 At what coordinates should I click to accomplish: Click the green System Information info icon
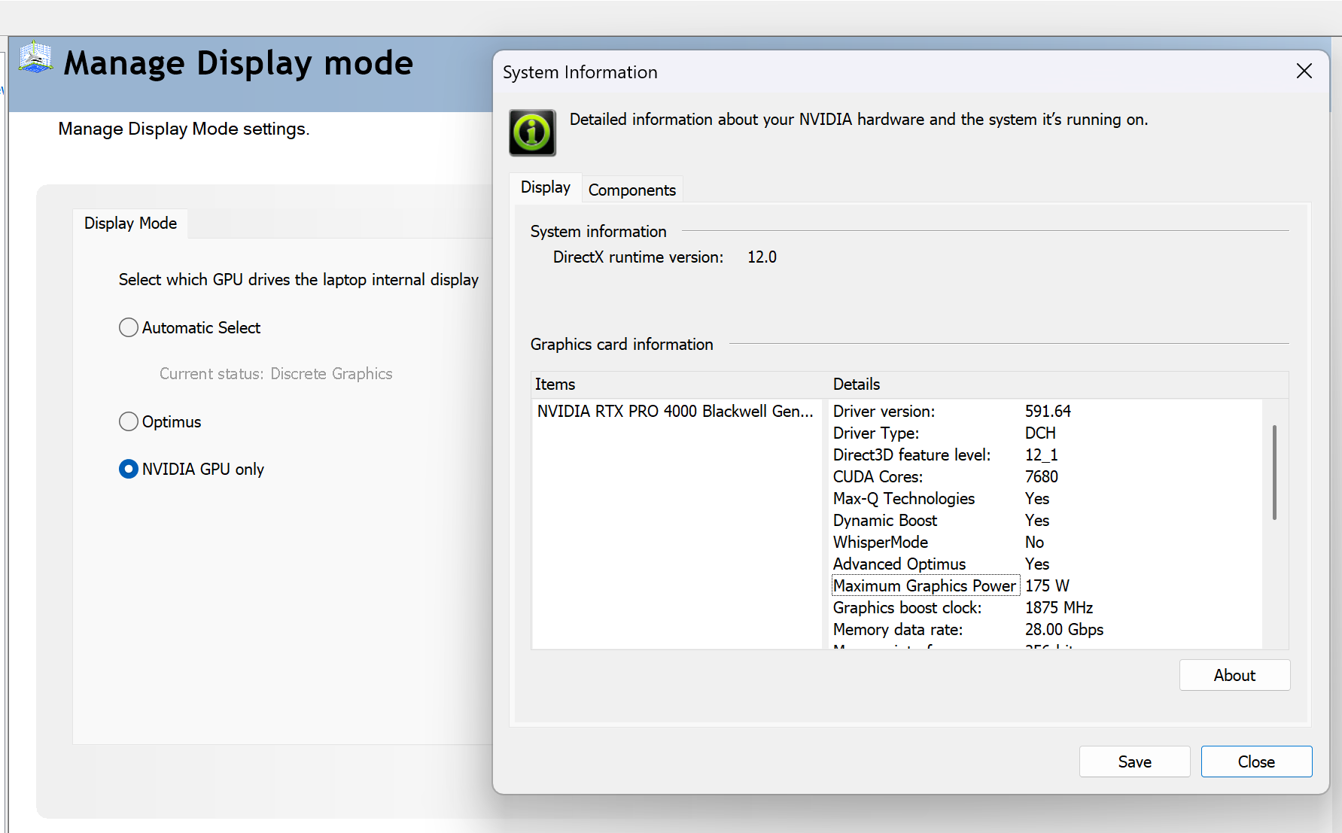532,133
